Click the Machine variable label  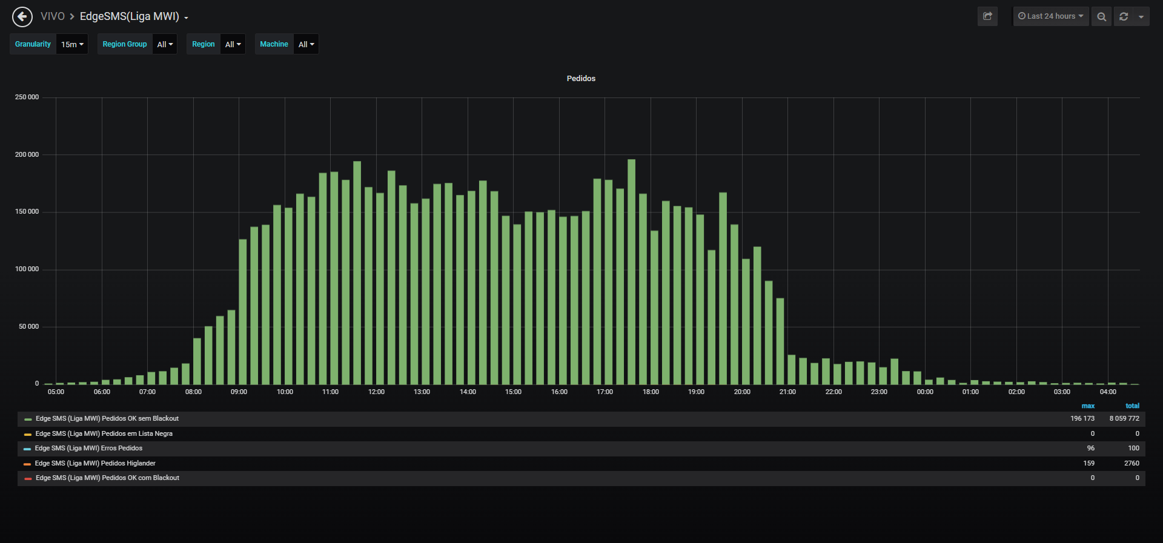tap(274, 44)
